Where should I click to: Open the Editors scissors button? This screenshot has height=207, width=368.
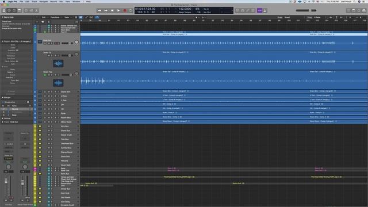click(37, 10)
